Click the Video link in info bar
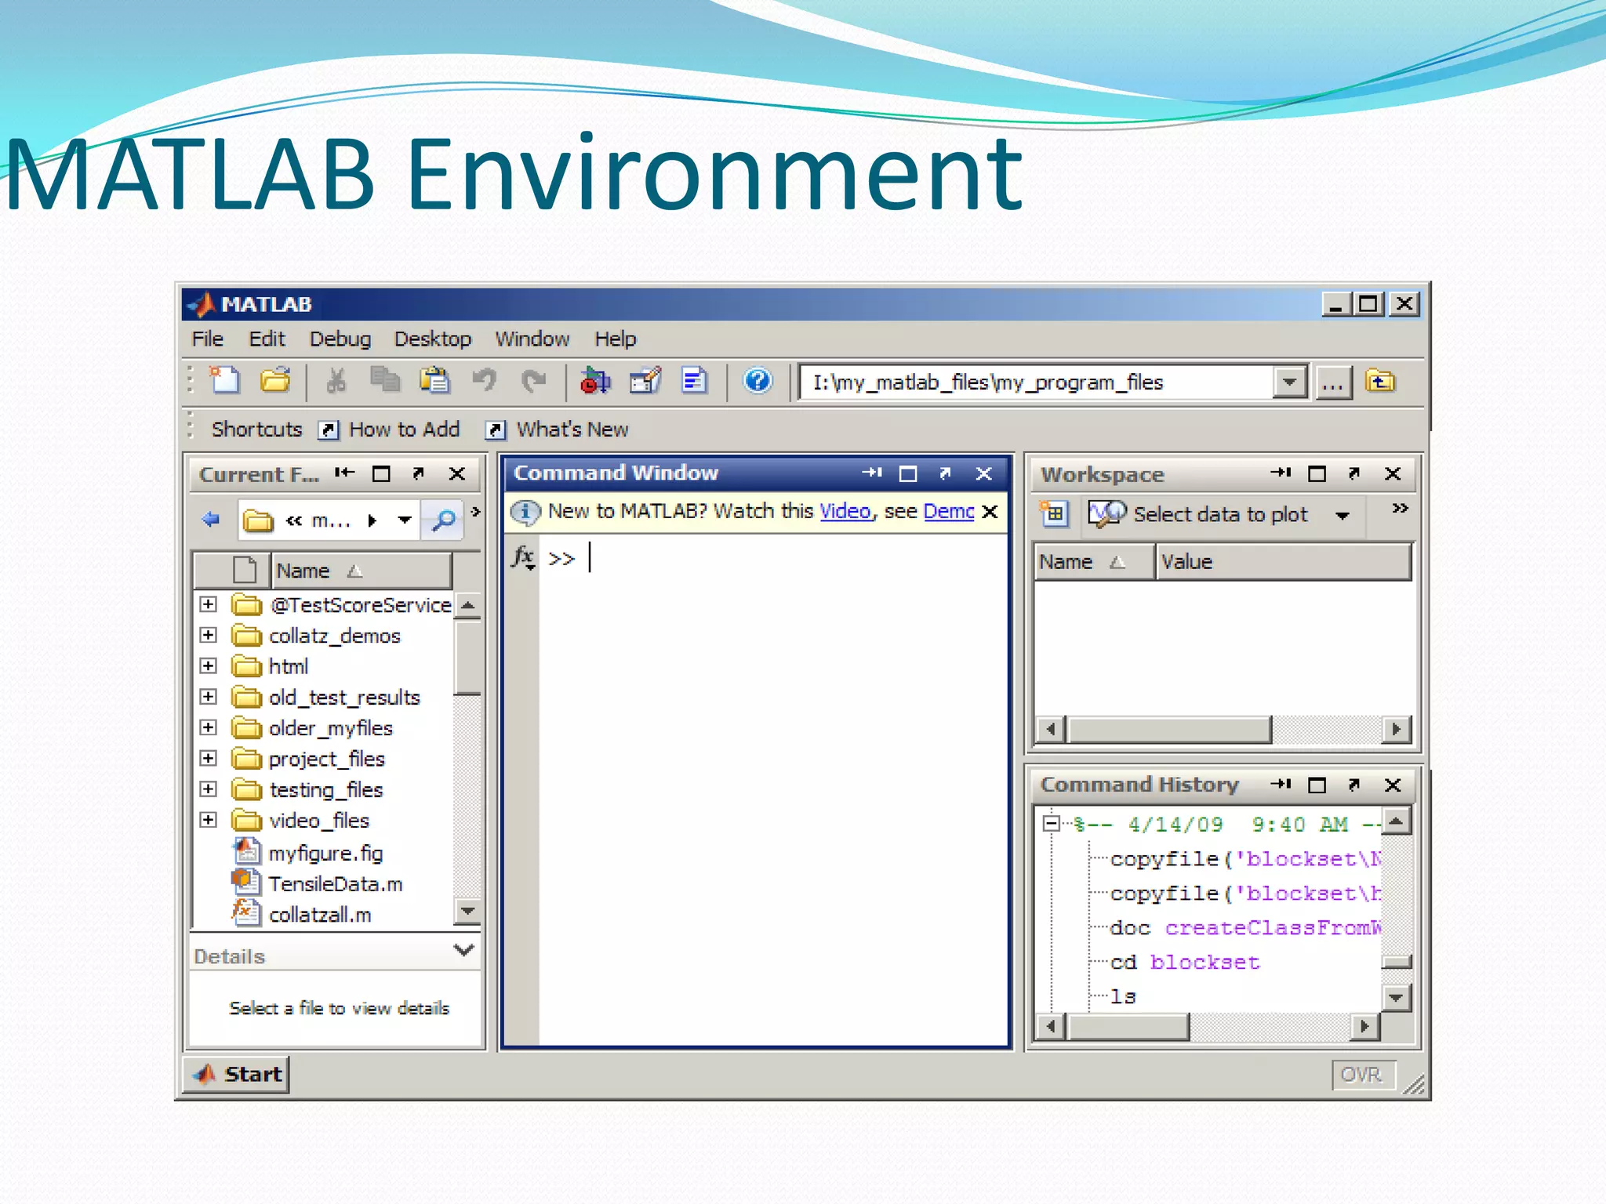Image resolution: width=1606 pixels, height=1204 pixels. tap(845, 511)
